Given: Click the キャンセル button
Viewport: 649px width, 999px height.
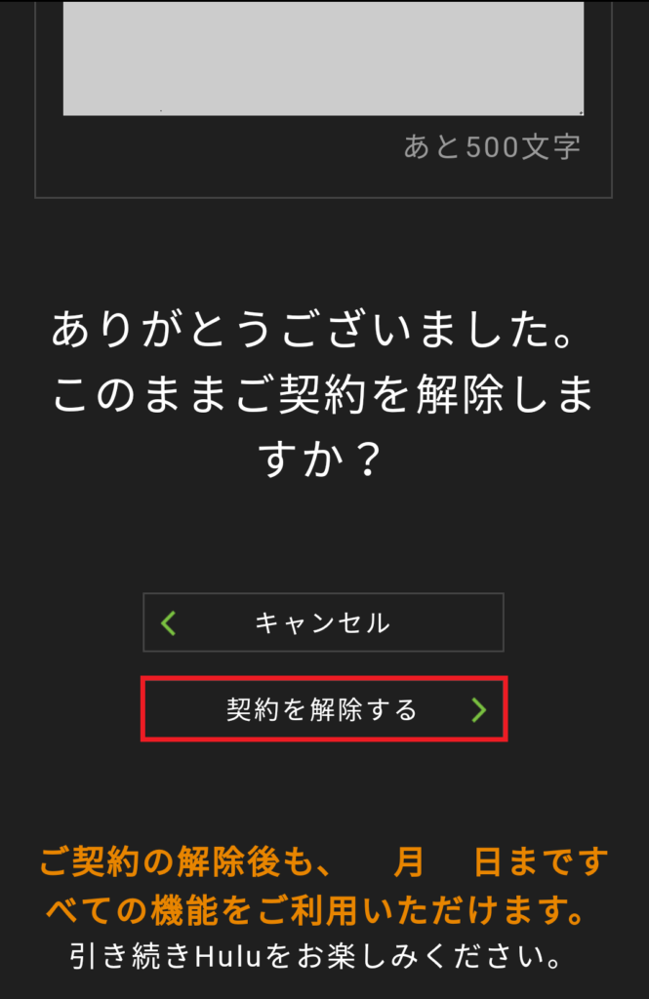Looking at the screenshot, I should pyautogui.click(x=323, y=622).
